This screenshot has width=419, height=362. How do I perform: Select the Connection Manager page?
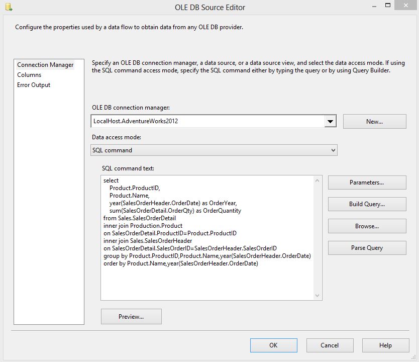pyautogui.click(x=45, y=65)
